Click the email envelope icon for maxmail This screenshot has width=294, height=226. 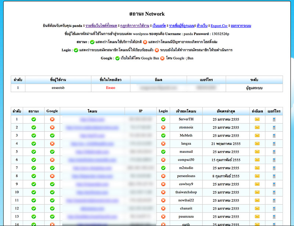257,152
